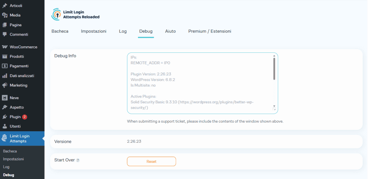Click the Marketing megaphone icon
Image resolution: width=368 pixels, height=179 pixels.
5,85
